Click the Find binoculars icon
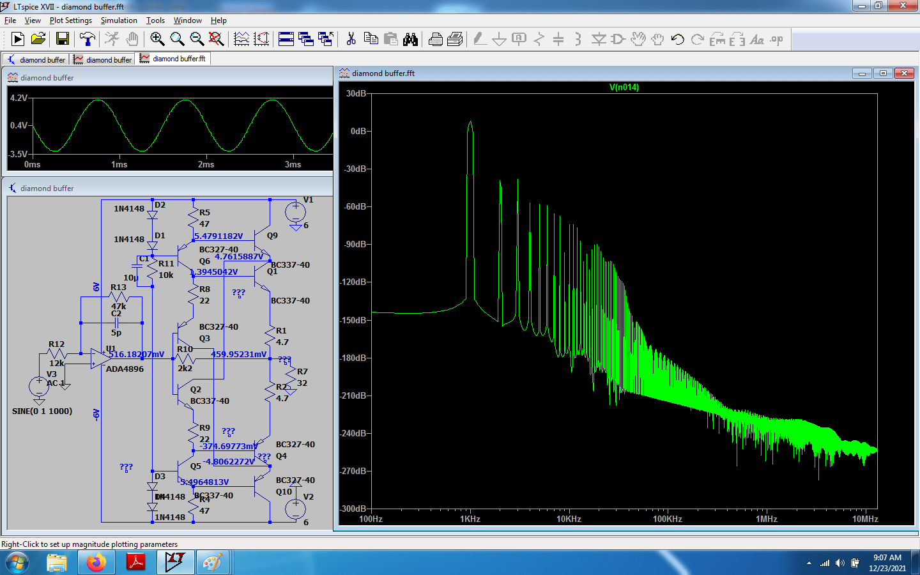 410,40
